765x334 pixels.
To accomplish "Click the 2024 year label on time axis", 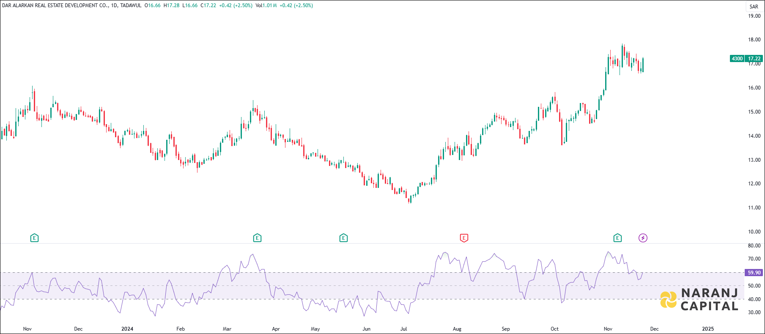I will [x=127, y=329].
